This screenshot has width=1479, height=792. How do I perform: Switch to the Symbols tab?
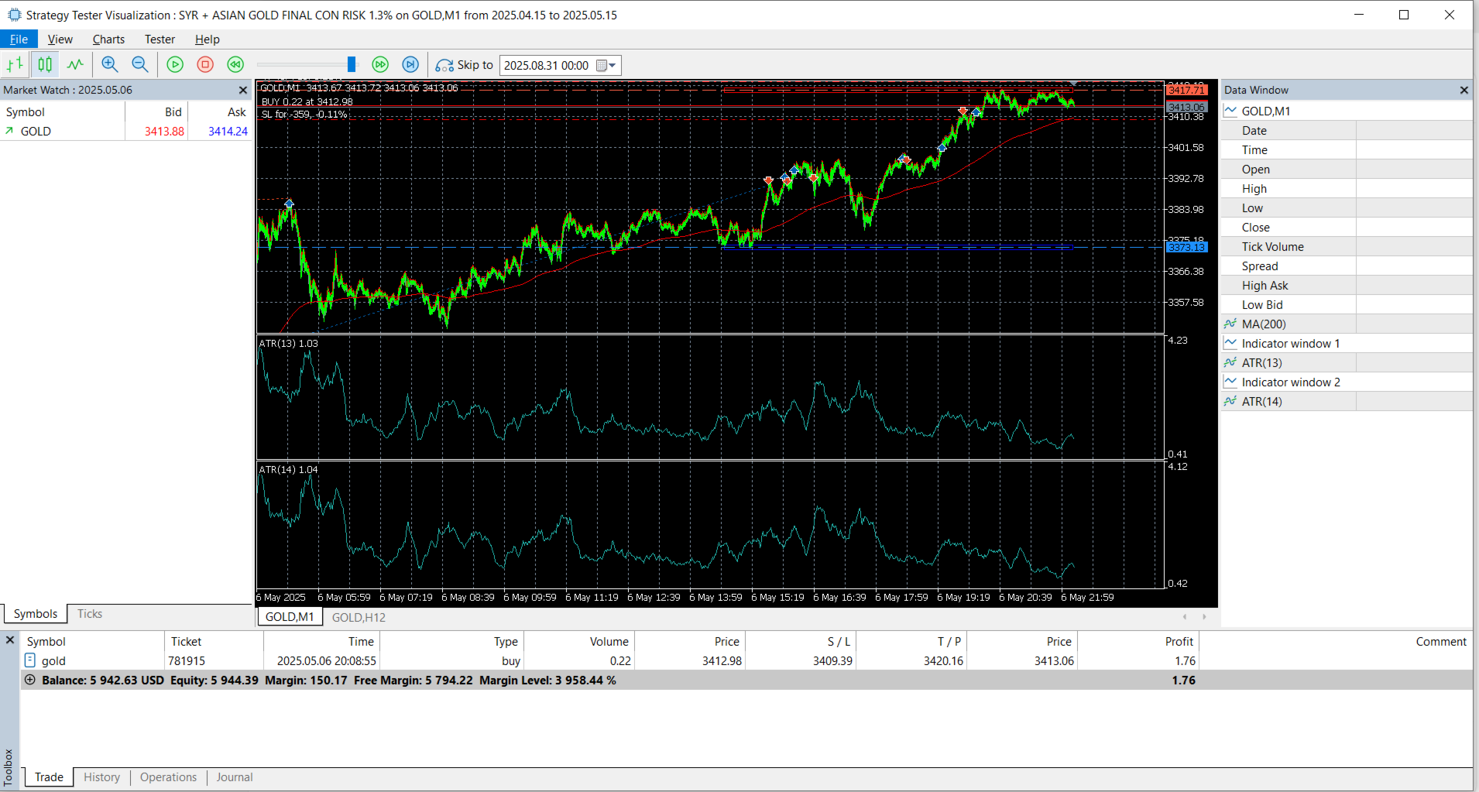tap(36, 614)
